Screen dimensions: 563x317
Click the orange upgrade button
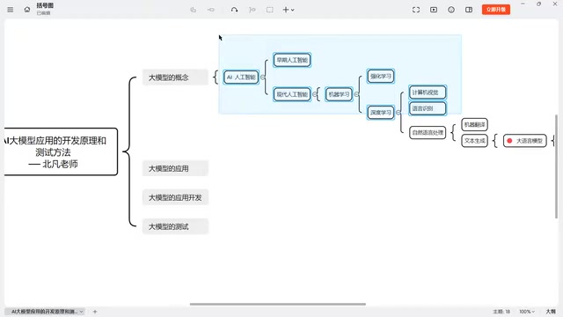click(496, 10)
